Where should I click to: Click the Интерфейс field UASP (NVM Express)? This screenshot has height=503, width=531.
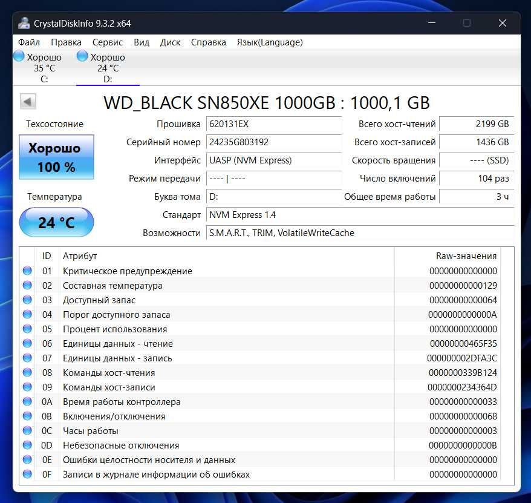[x=273, y=160]
